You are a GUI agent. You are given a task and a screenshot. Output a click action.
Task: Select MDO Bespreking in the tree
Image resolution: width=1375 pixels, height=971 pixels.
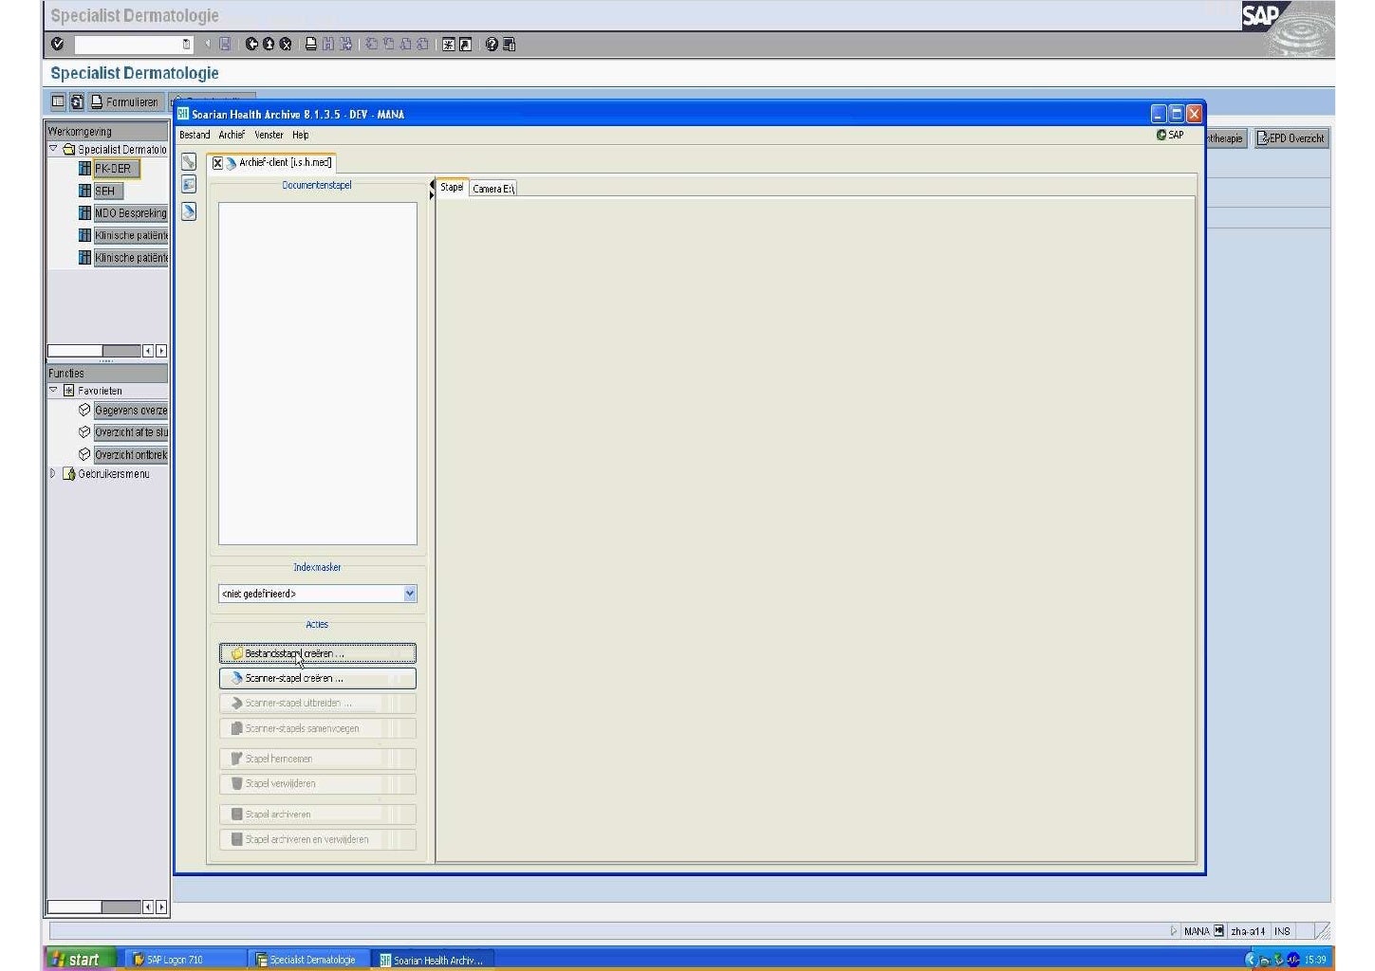(131, 212)
